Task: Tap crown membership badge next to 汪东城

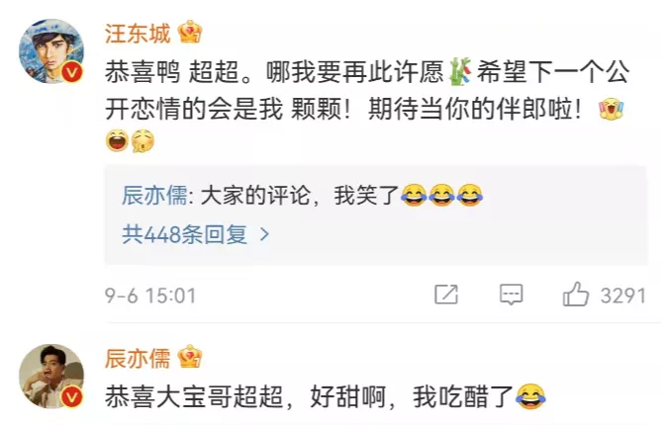Action: coord(190,32)
